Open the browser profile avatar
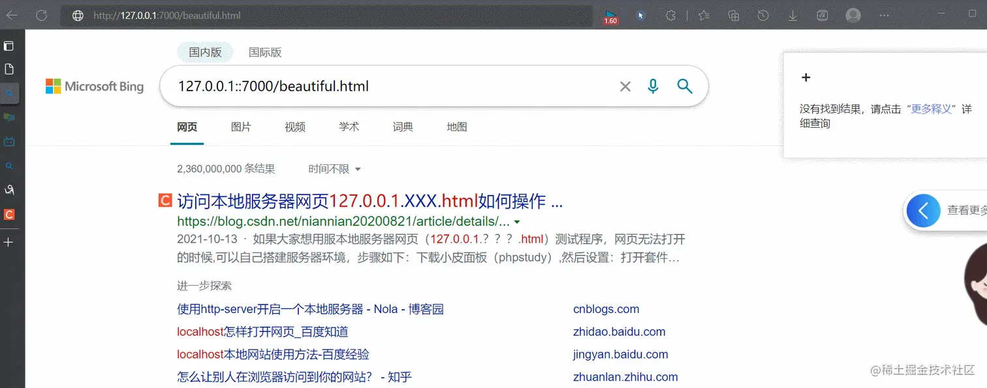Image resolution: width=987 pixels, height=388 pixels. coord(853,15)
